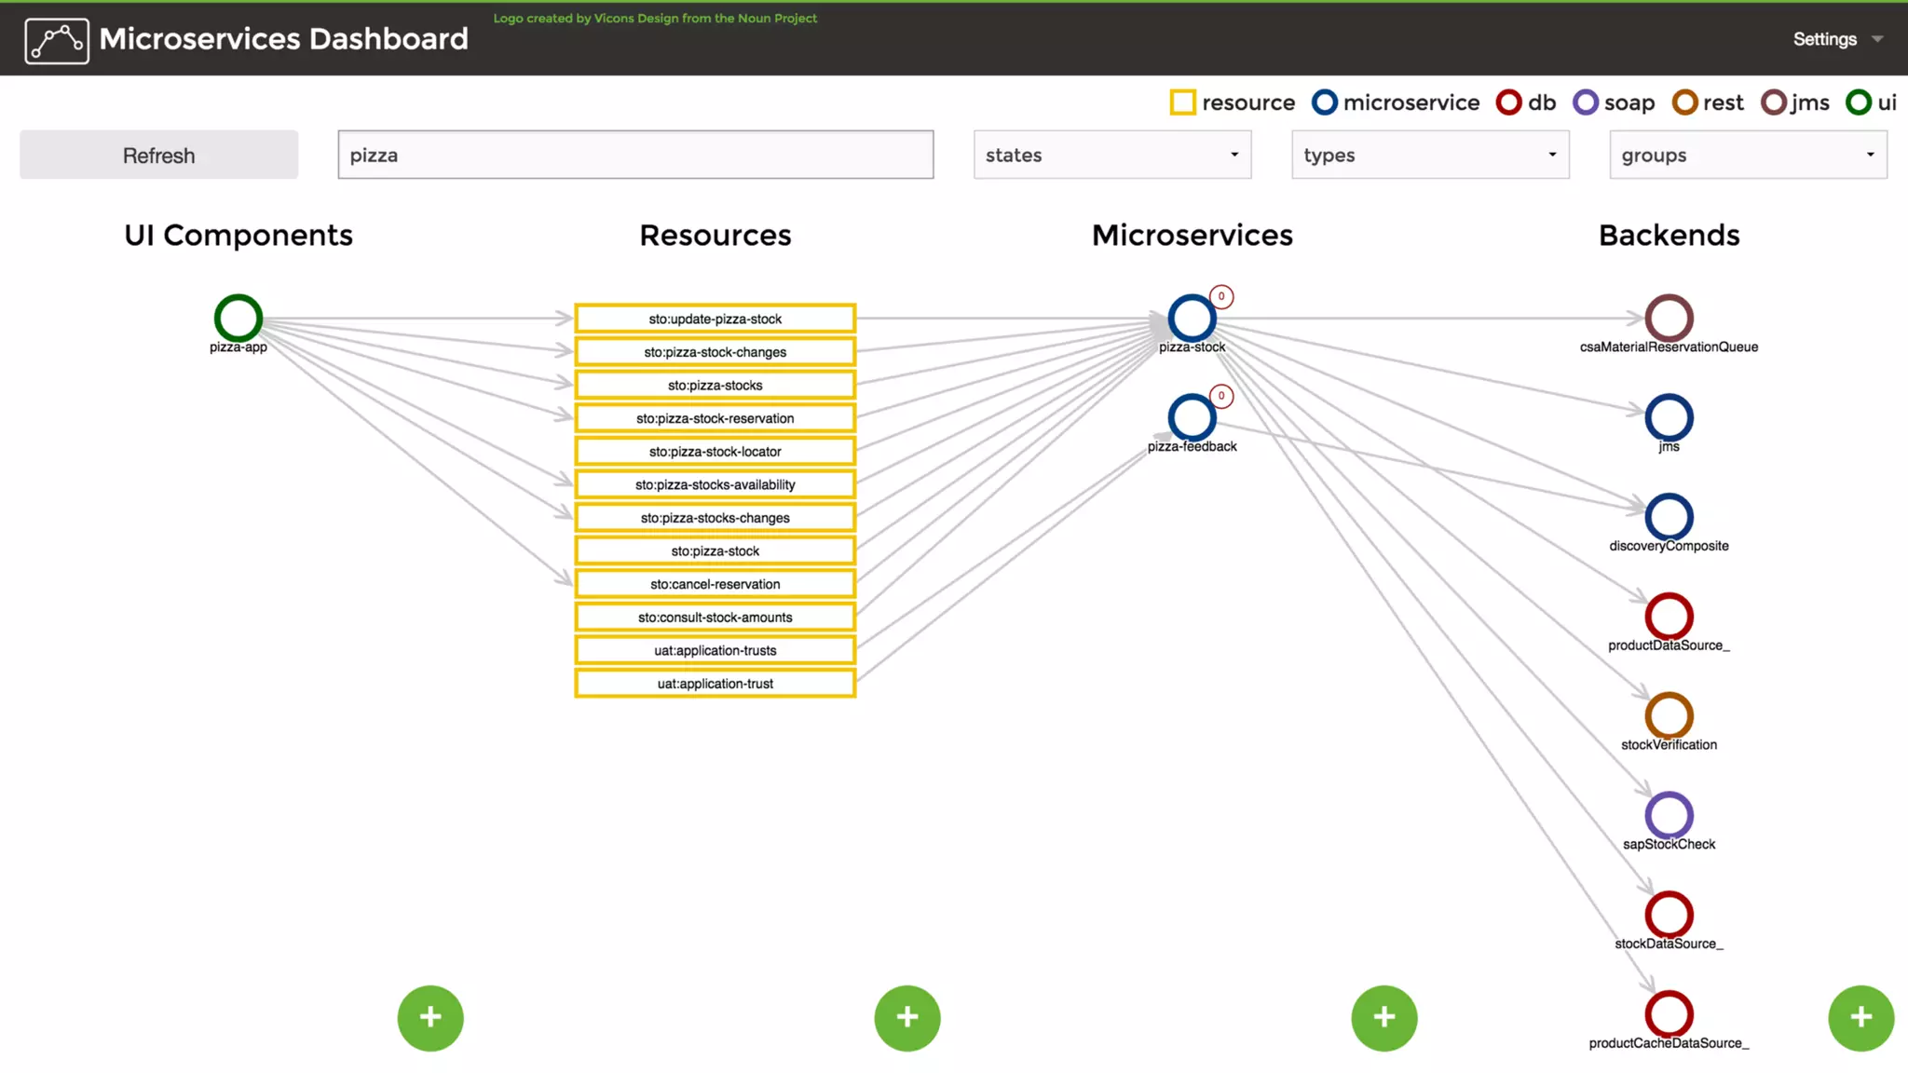Toggle the resource legend square
Image resolution: width=1908 pixels, height=1073 pixels.
click(x=1182, y=102)
